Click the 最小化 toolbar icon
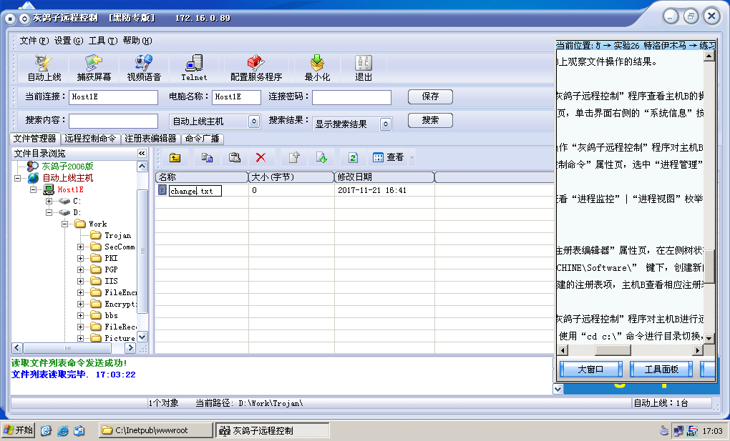730x441 pixels. tap(317, 68)
